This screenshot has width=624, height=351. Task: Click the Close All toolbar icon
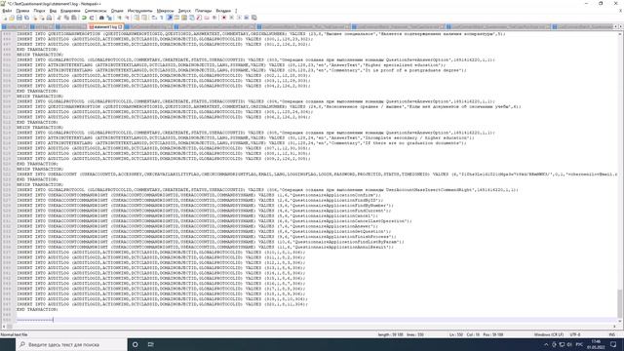coord(43,18)
